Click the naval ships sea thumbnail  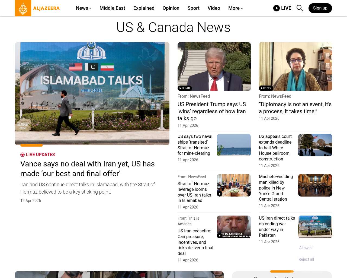(234, 145)
